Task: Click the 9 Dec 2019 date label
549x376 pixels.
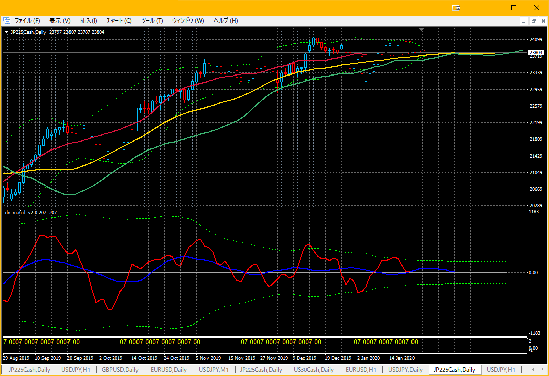Action: tap(305, 358)
